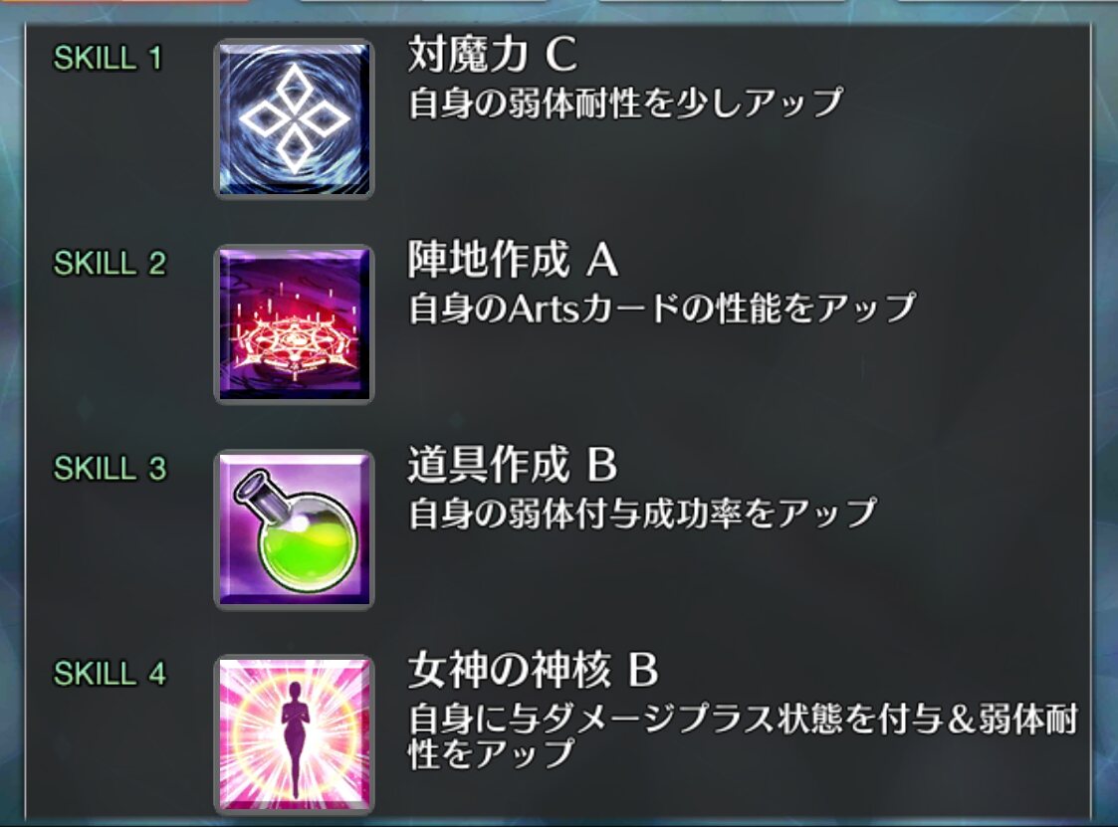This screenshot has height=827, width=1118.
Task: Click the rank letter A after 陣地作成
Action: (601, 260)
